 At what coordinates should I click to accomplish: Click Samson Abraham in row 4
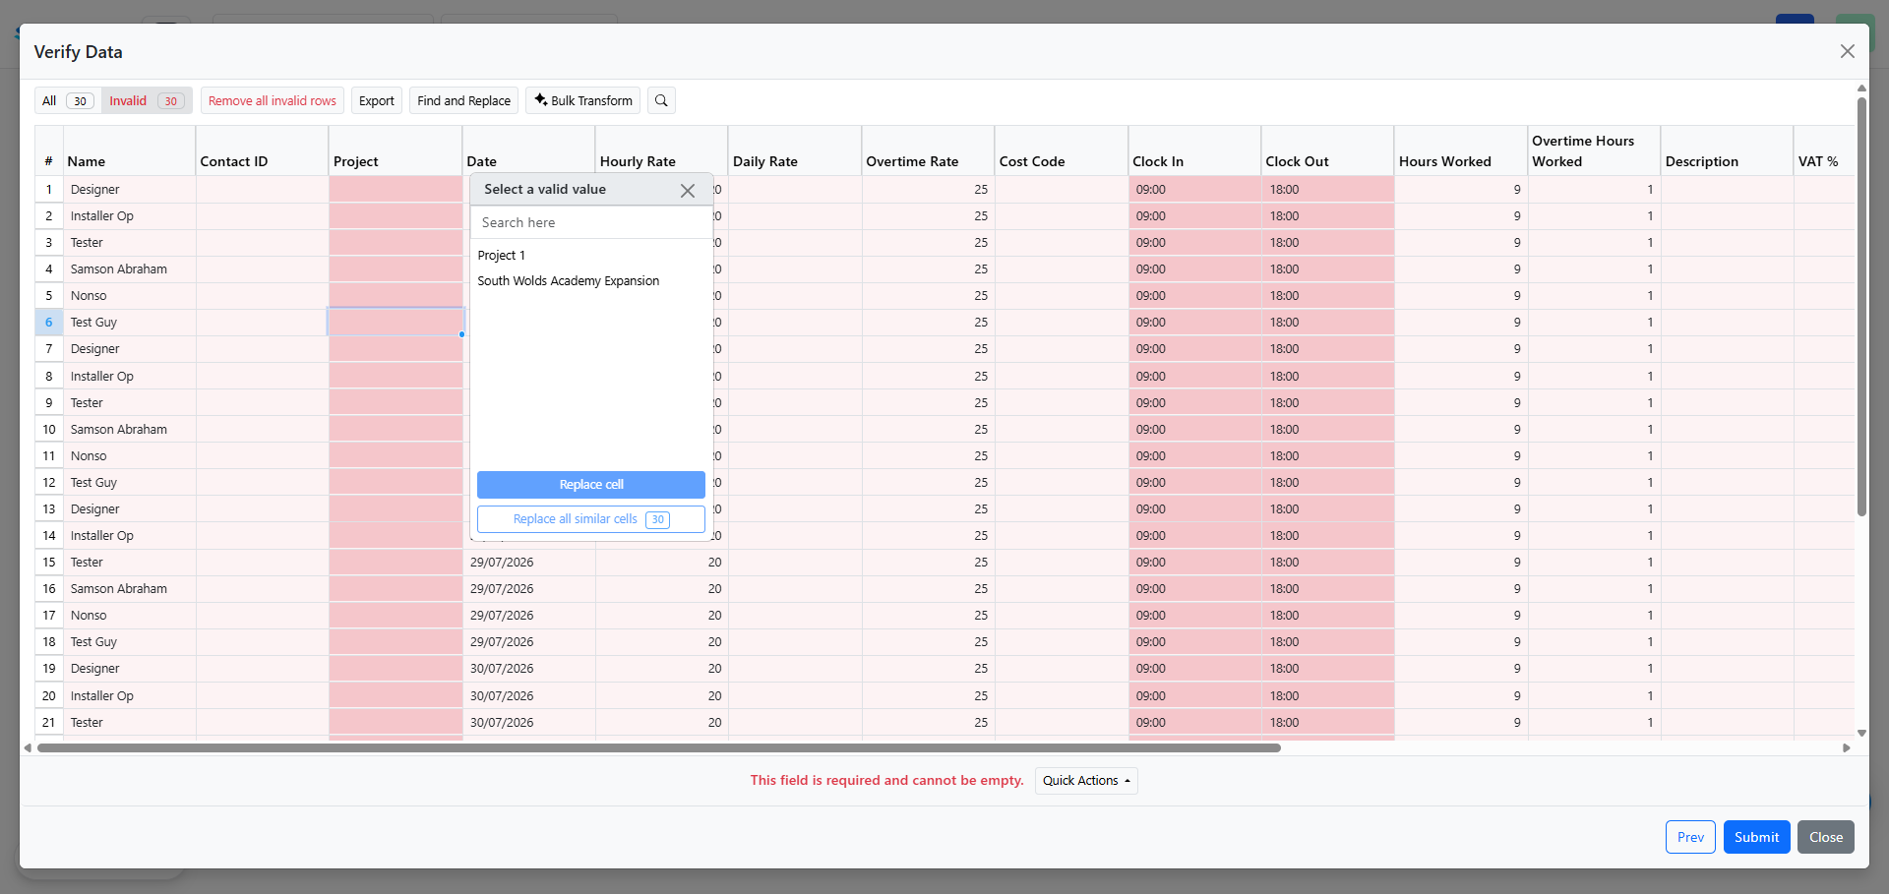119,269
